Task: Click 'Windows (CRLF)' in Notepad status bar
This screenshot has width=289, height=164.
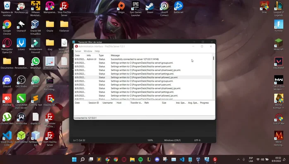Action: click(172, 140)
